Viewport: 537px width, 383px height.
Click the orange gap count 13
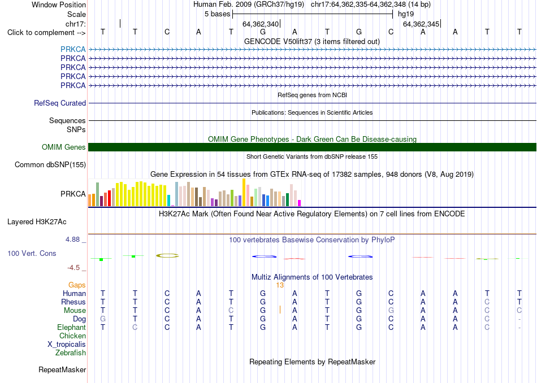(280, 285)
